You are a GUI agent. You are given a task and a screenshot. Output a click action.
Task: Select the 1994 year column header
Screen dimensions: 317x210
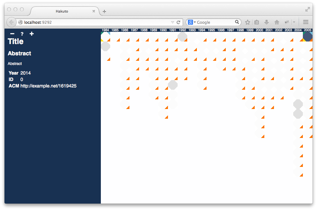point(202,30)
